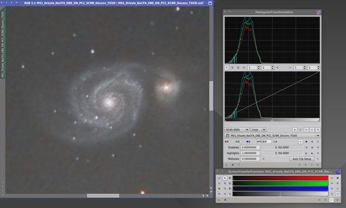Click the black point readout icon in ScreenTransferFunction

tap(337, 178)
